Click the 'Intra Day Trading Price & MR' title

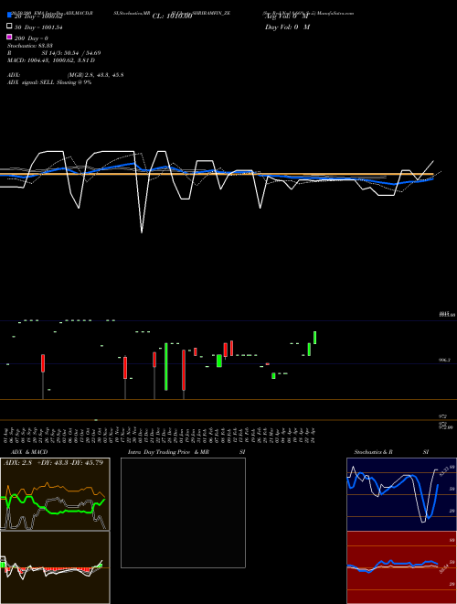tap(168, 452)
